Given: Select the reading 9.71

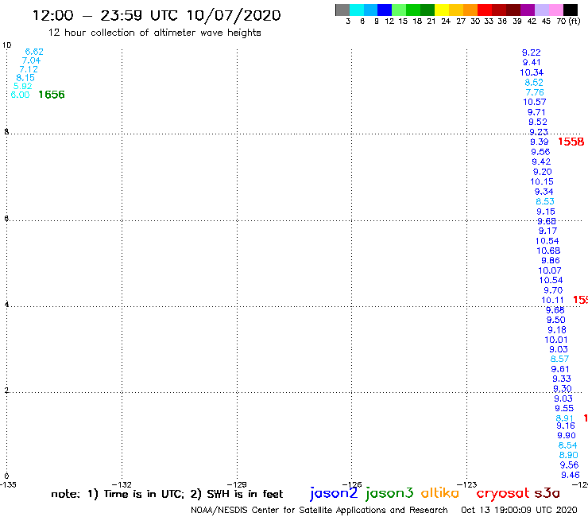Looking at the screenshot, I should point(536,112).
